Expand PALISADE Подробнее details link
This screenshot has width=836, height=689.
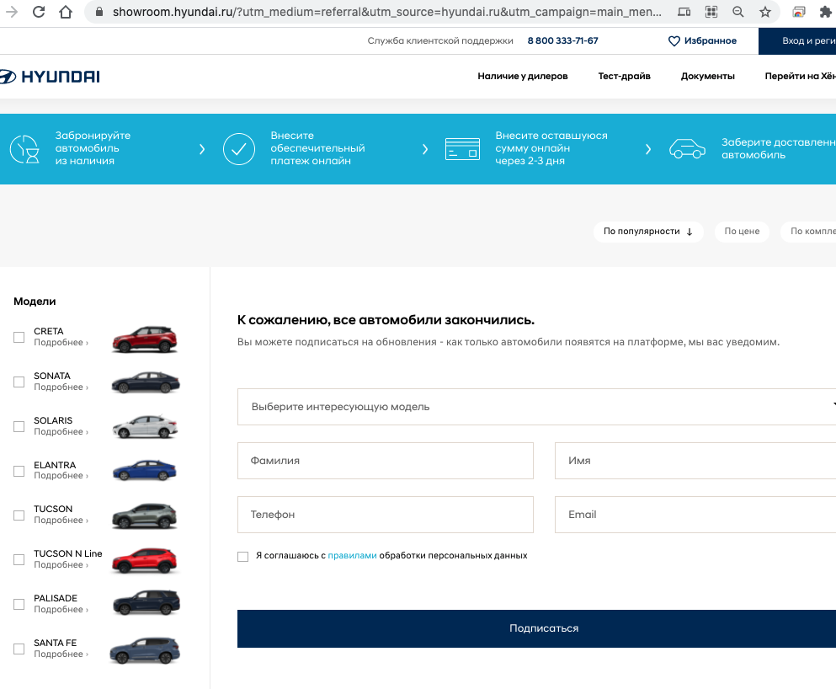click(61, 610)
